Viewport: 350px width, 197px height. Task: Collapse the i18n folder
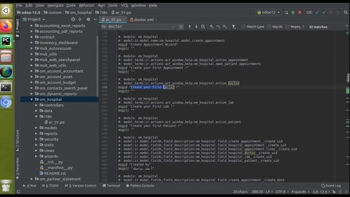36,117
